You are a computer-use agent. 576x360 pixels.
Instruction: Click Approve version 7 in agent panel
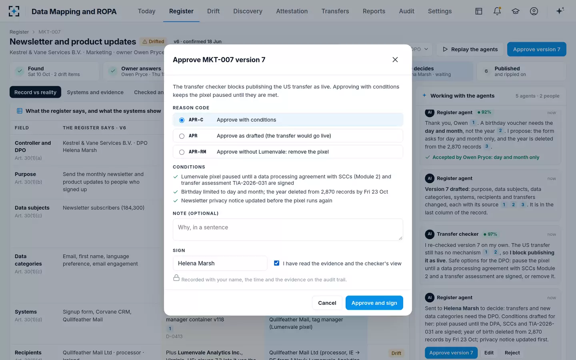click(x=451, y=353)
